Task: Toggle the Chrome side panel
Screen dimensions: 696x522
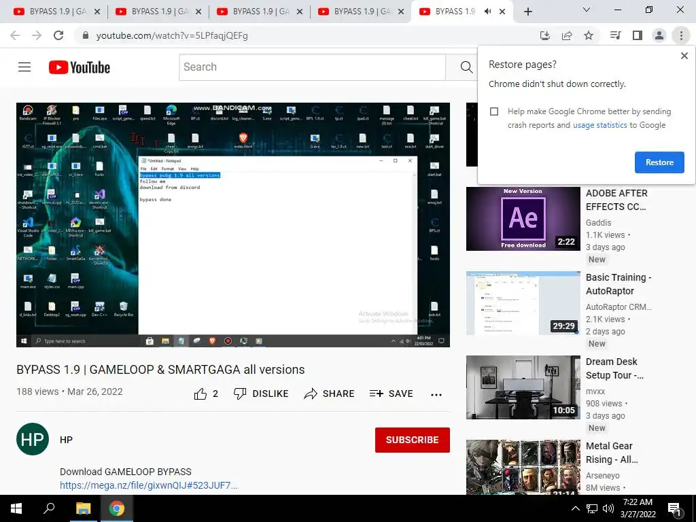Action: [x=638, y=35]
